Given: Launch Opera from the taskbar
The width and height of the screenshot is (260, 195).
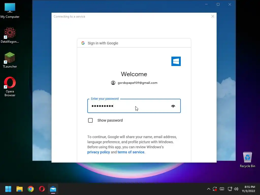Looking at the screenshot, I should (x=42, y=189).
